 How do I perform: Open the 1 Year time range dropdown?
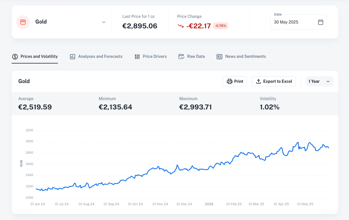click(x=320, y=81)
